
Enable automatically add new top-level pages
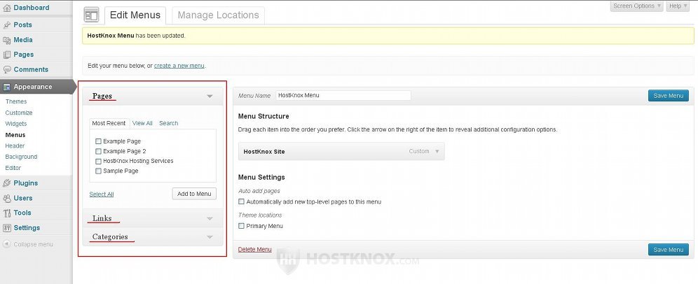[241, 201]
